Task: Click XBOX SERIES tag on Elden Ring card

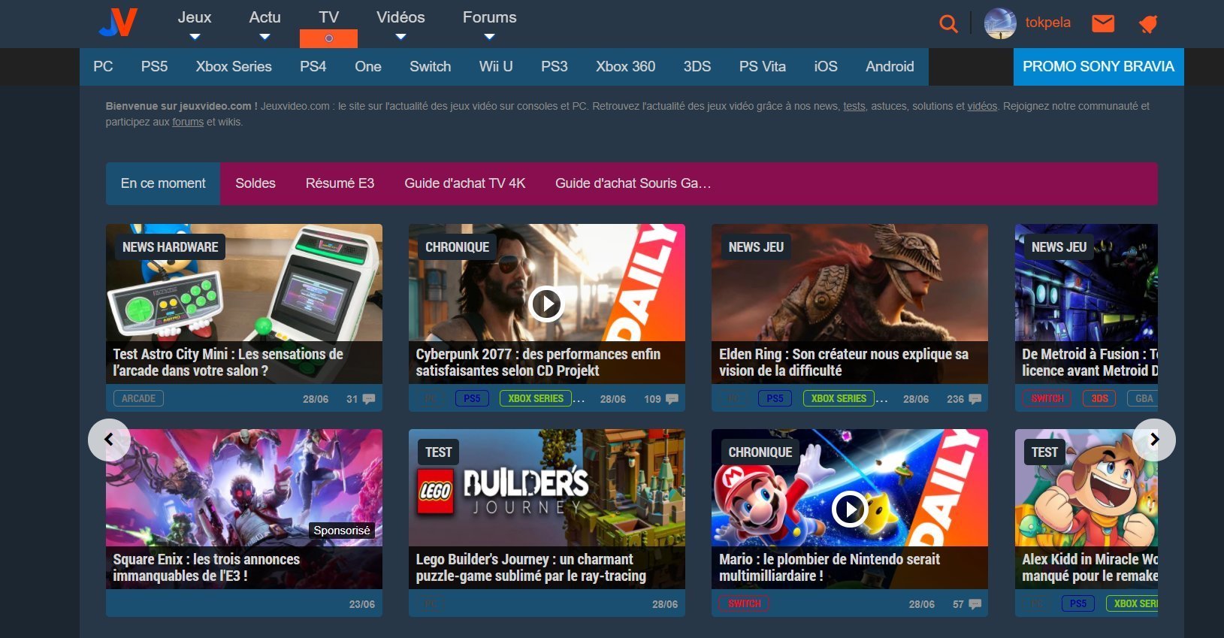Action: [839, 399]
